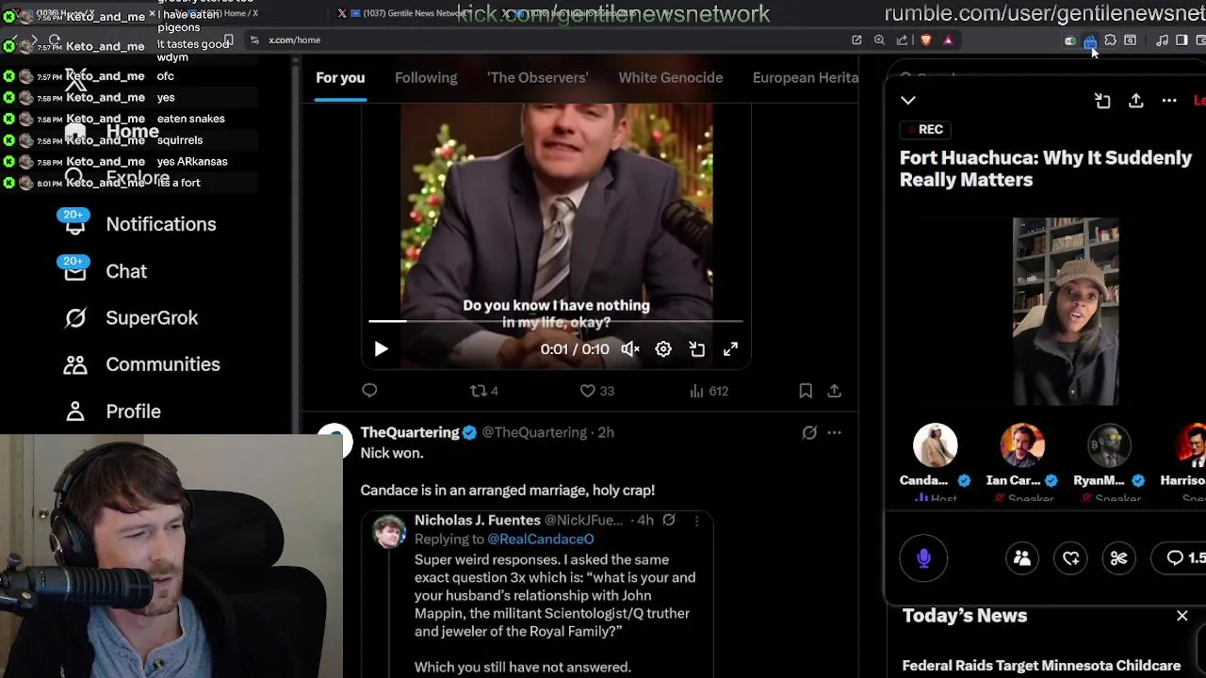This screenshot has height=678, width=1206.
Task: Select RyanM speaker avatar in Space
Action: click(x=1109, y=445)
